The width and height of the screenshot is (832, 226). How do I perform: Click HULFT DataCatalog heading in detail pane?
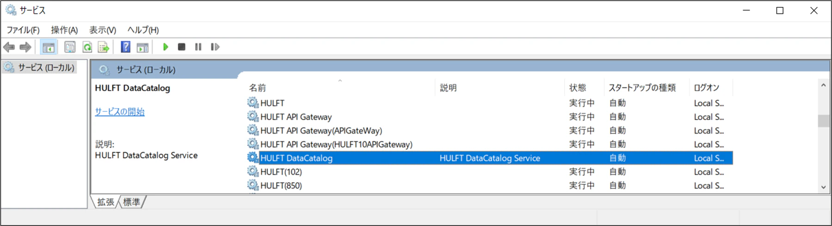(x=132, y=88)
